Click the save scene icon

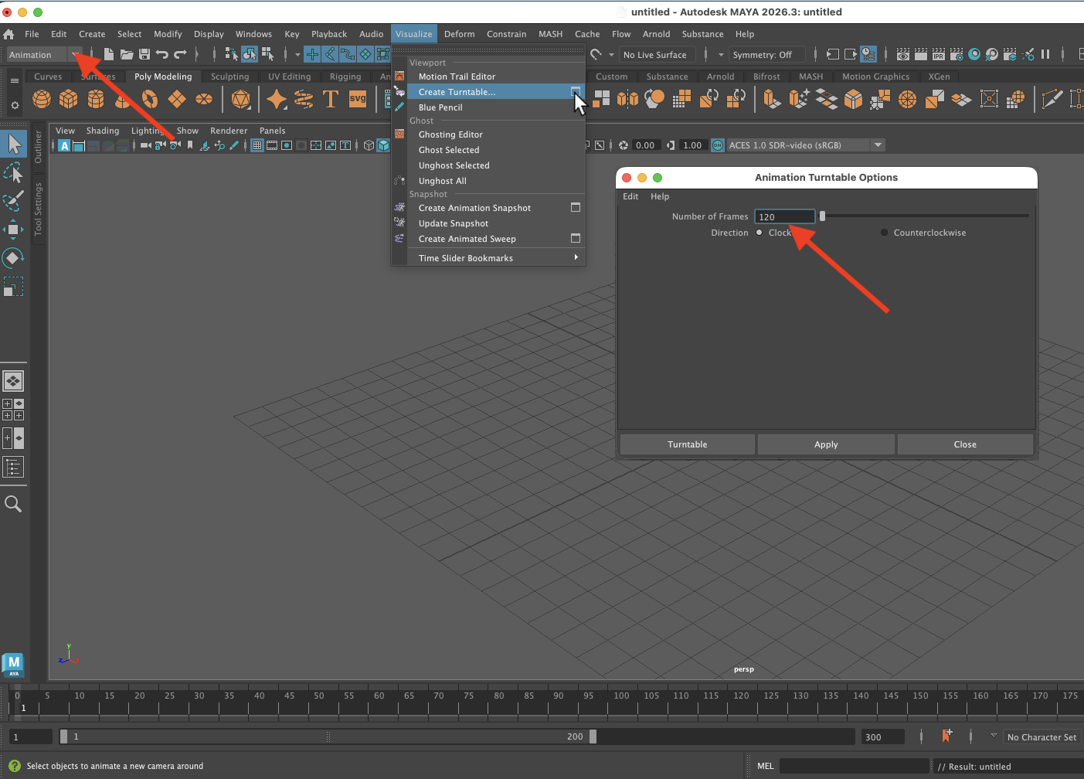[144, 54]
